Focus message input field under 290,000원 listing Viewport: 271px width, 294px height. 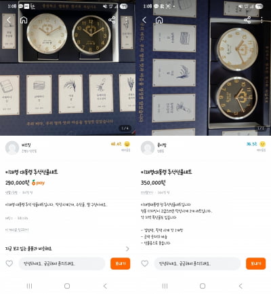click(x=62, y=263)
